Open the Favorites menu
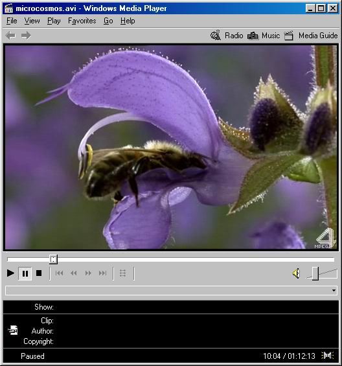The height and width of the screenshot is (366, 342). (x=82, y=21)
